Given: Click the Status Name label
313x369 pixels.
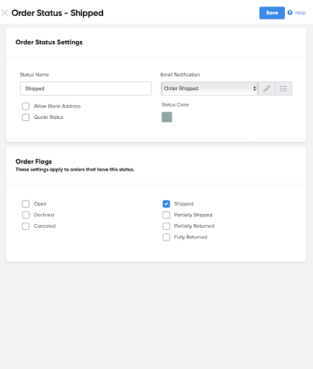Looking at the screenshot, I should pyautogui.click(x=35, y=75).
